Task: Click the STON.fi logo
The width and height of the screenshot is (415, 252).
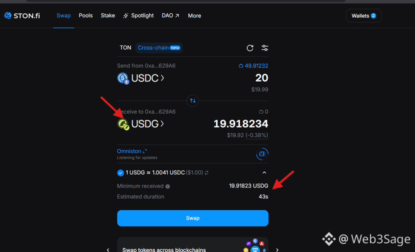Action: pyautogui.click(x=22, y=15)
